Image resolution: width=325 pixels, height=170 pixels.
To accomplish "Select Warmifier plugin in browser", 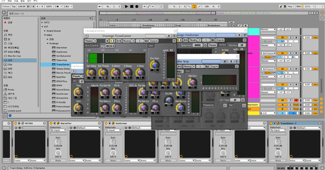I will (x=62, y=47).
